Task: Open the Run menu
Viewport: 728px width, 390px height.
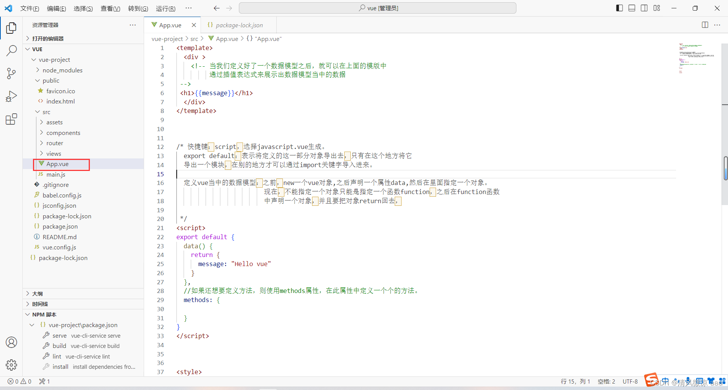Action: [166, 8]
